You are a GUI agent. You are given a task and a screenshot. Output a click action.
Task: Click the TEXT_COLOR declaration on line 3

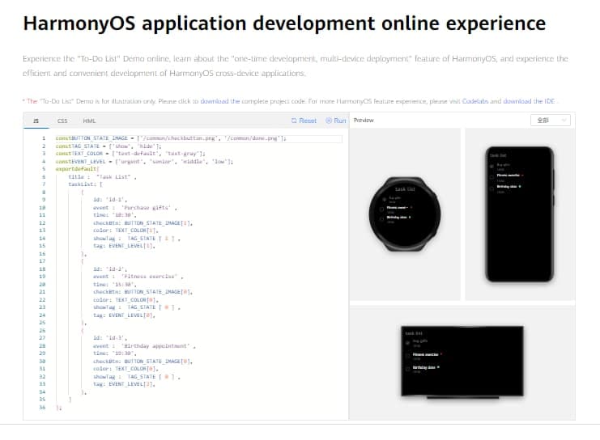pyautogui.click(x=130, y=154)
